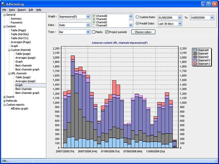Open the Data menu

[x=12, y=10]
